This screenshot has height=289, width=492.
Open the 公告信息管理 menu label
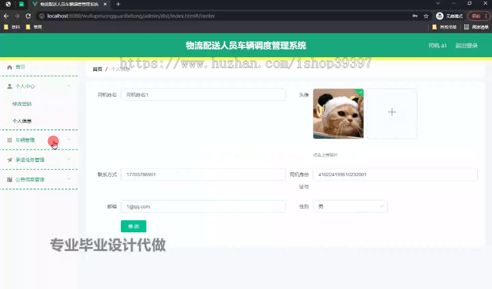(x=30, y=179)
